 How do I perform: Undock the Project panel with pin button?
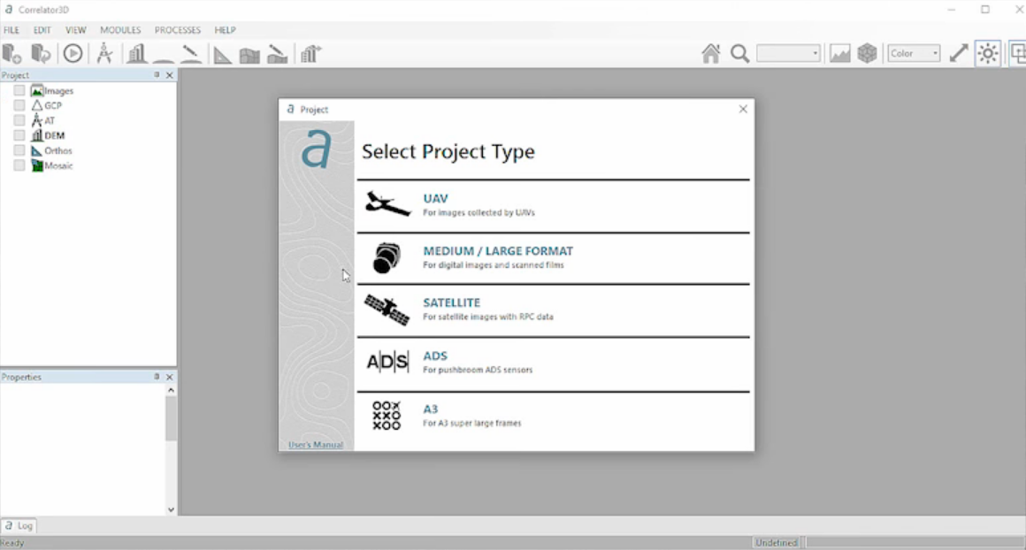point(157,75)
